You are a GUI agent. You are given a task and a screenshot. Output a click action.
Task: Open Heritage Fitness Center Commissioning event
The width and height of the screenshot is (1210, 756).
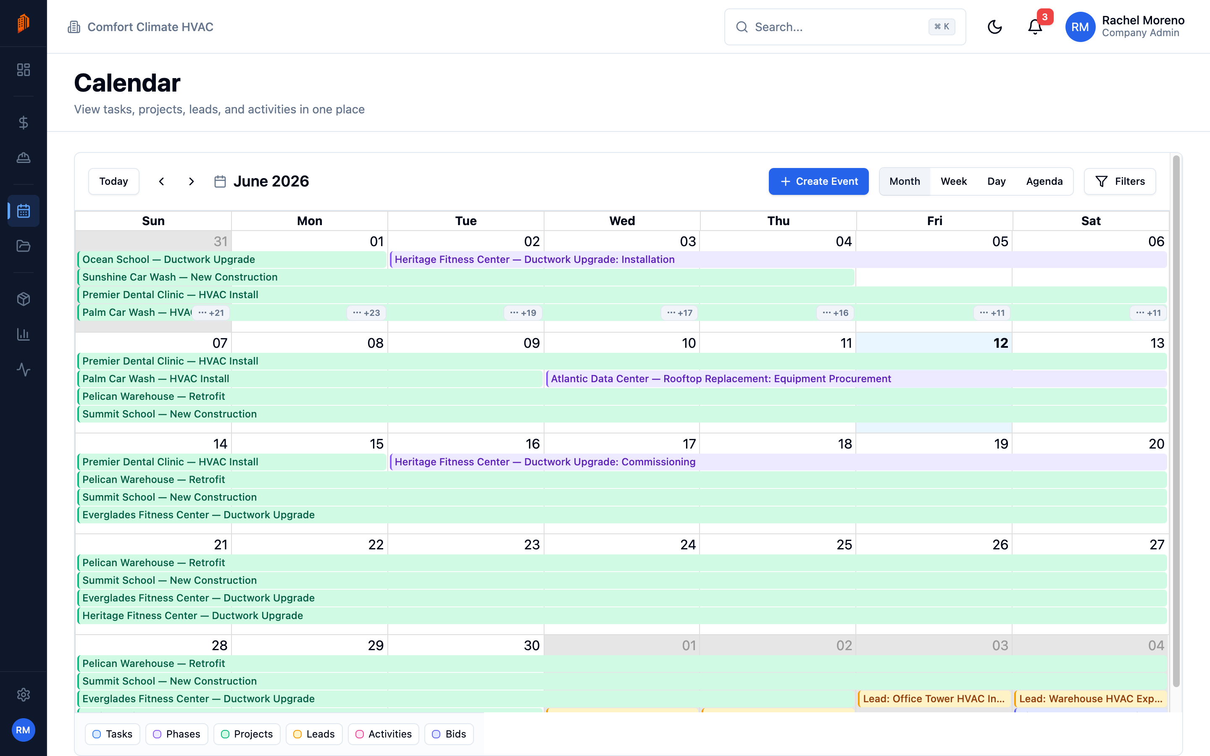[778, 462]
